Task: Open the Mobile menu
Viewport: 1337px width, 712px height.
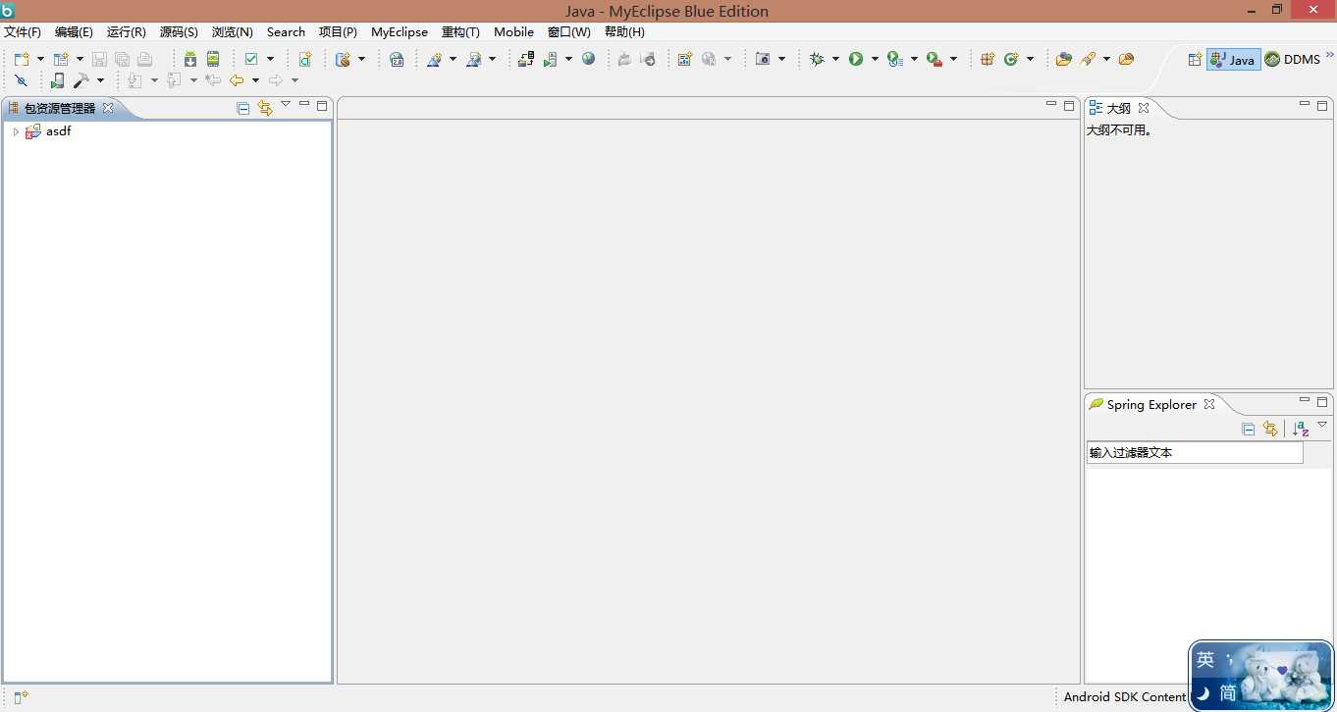Action: tap(513, 32)
